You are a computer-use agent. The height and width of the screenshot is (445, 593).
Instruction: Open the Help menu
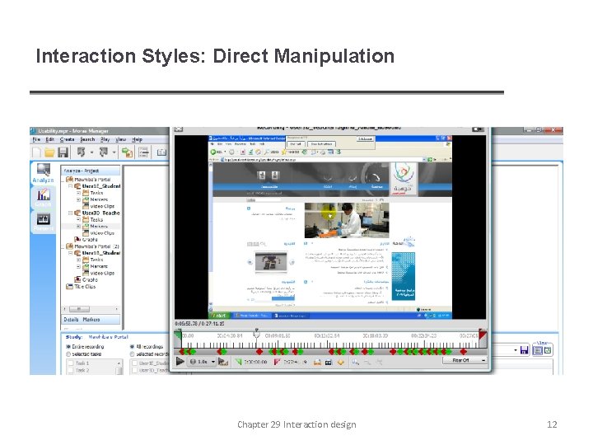coord(137,139)
